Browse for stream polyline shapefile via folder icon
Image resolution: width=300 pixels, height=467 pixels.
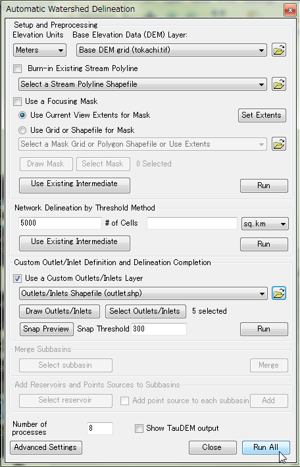pos(279,84)
